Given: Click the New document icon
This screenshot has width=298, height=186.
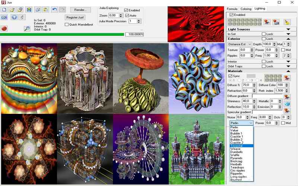Looking at the screenshot, I should tap(4, 9).
